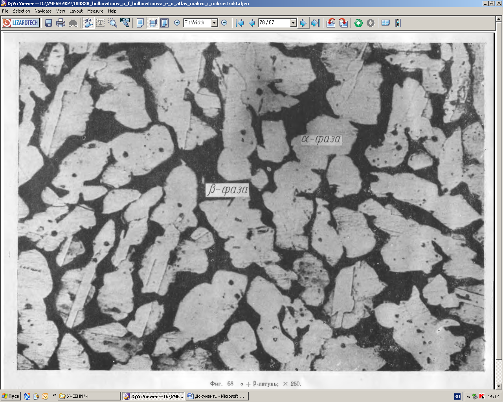Open the File menu

[x=5, y=11]
